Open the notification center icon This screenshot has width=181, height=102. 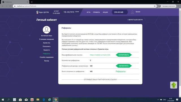click(177, 99)
